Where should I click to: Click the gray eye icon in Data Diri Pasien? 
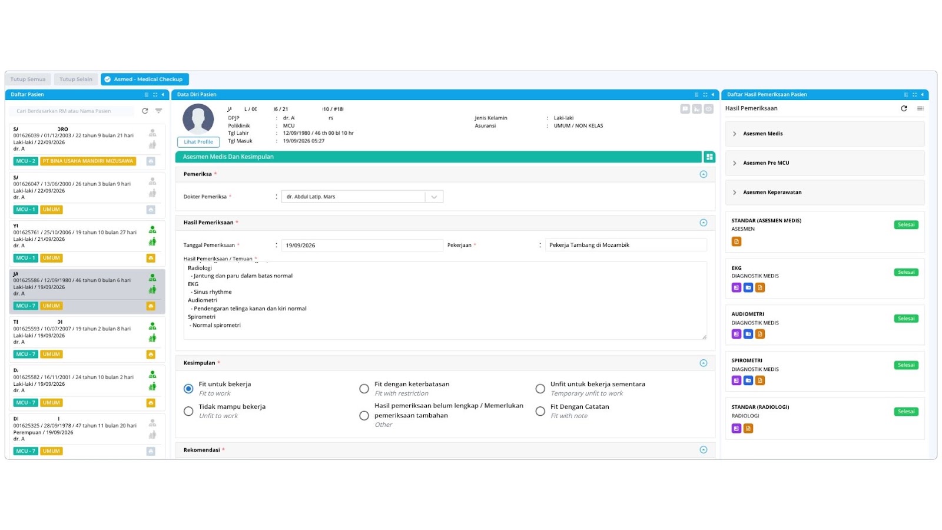pos(709,109)
